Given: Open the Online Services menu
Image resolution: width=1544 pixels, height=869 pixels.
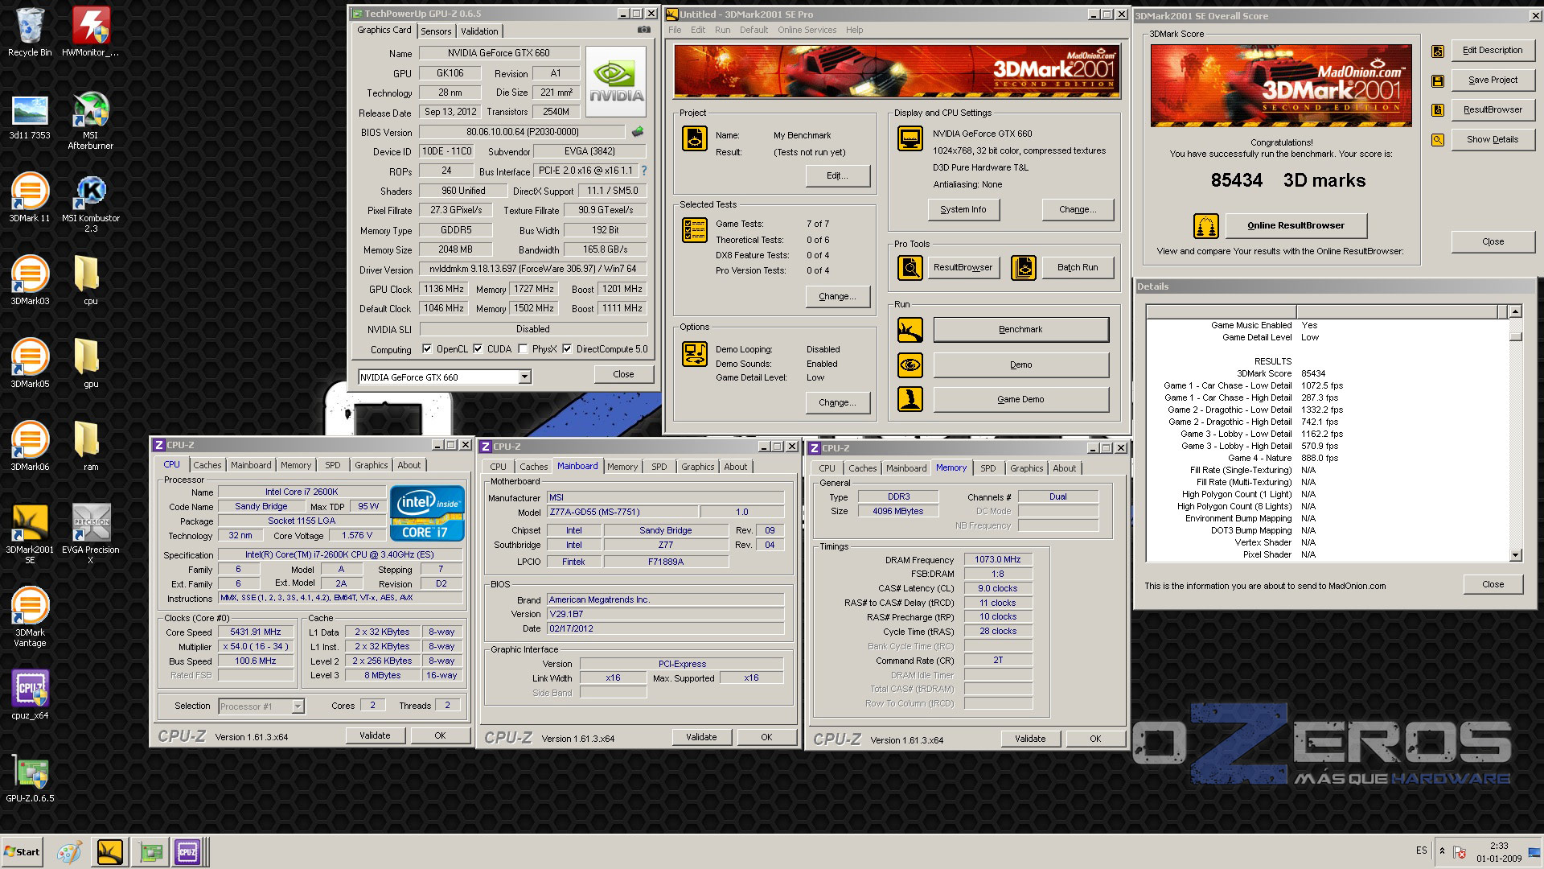Looking at the screenshot, I should click(x=807, y=30).
